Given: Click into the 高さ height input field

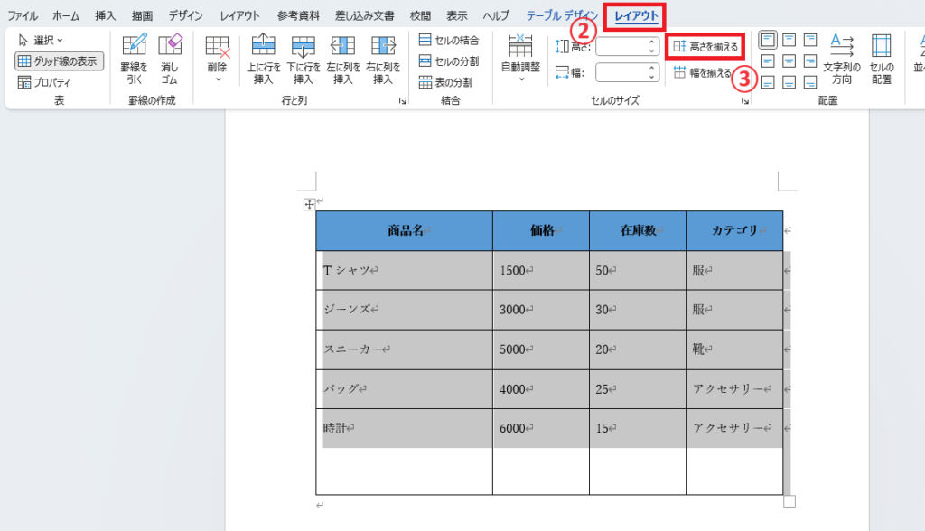Looking at the screenshot, I should click(621, 47).
